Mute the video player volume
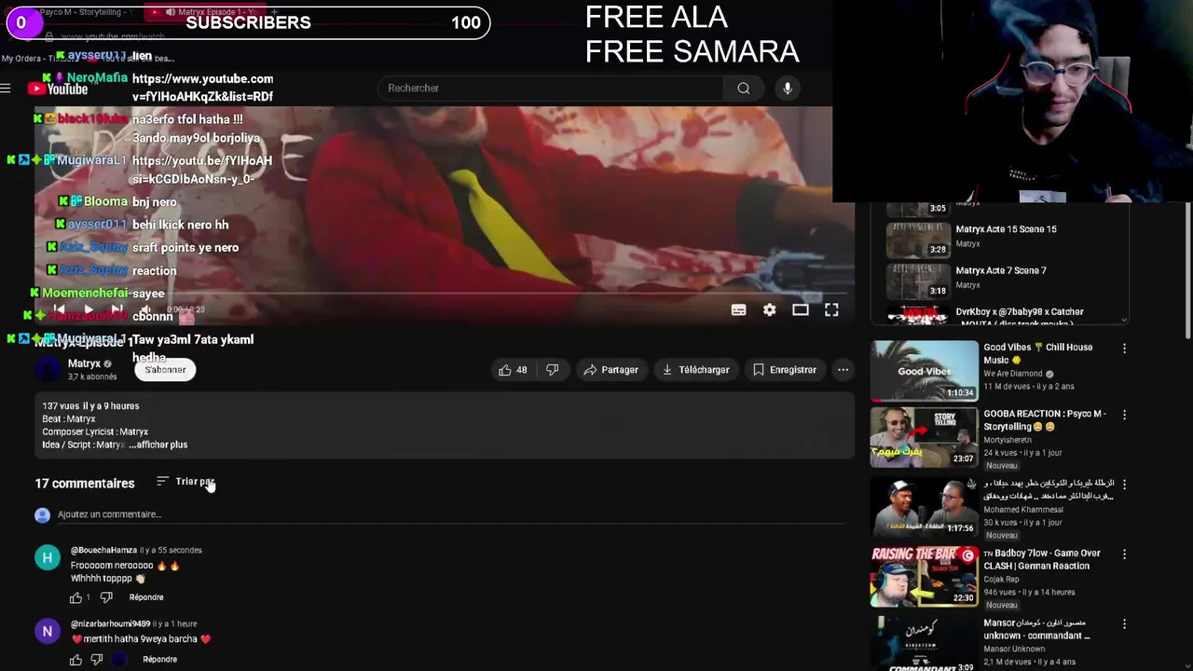This screenshot has width=1193, height=671. [x=146, y=309]
